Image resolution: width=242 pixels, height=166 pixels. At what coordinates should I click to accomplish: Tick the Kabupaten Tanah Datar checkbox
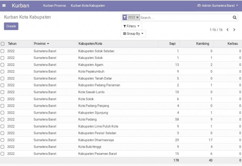(x=2, y=78)
